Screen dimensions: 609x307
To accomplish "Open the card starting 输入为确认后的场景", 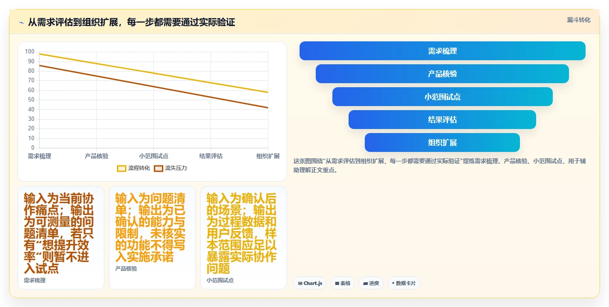I will [x=243, y=238].
